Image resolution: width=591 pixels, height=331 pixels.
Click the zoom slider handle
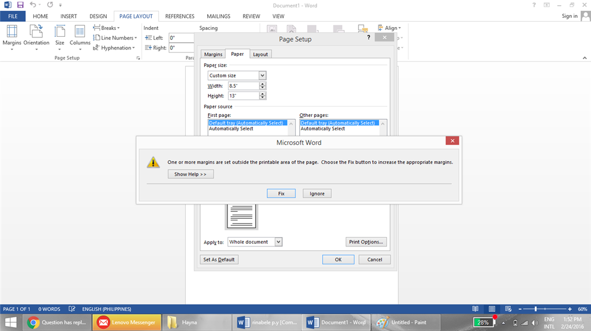(536, 309)
